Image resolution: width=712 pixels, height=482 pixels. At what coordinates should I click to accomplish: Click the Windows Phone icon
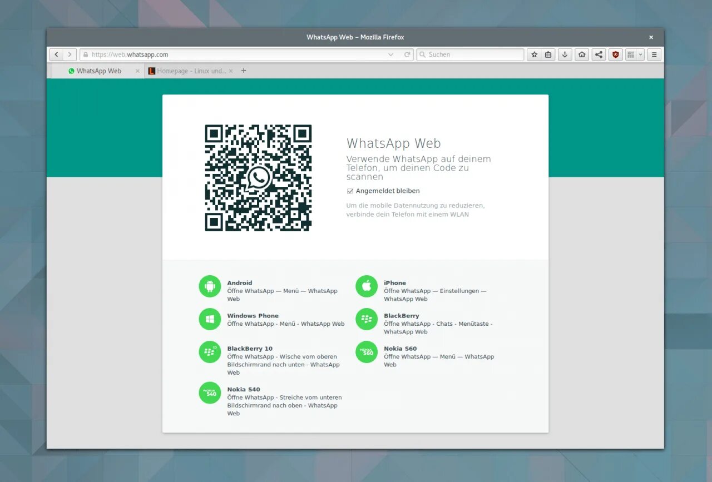click(x=210, y=319)
